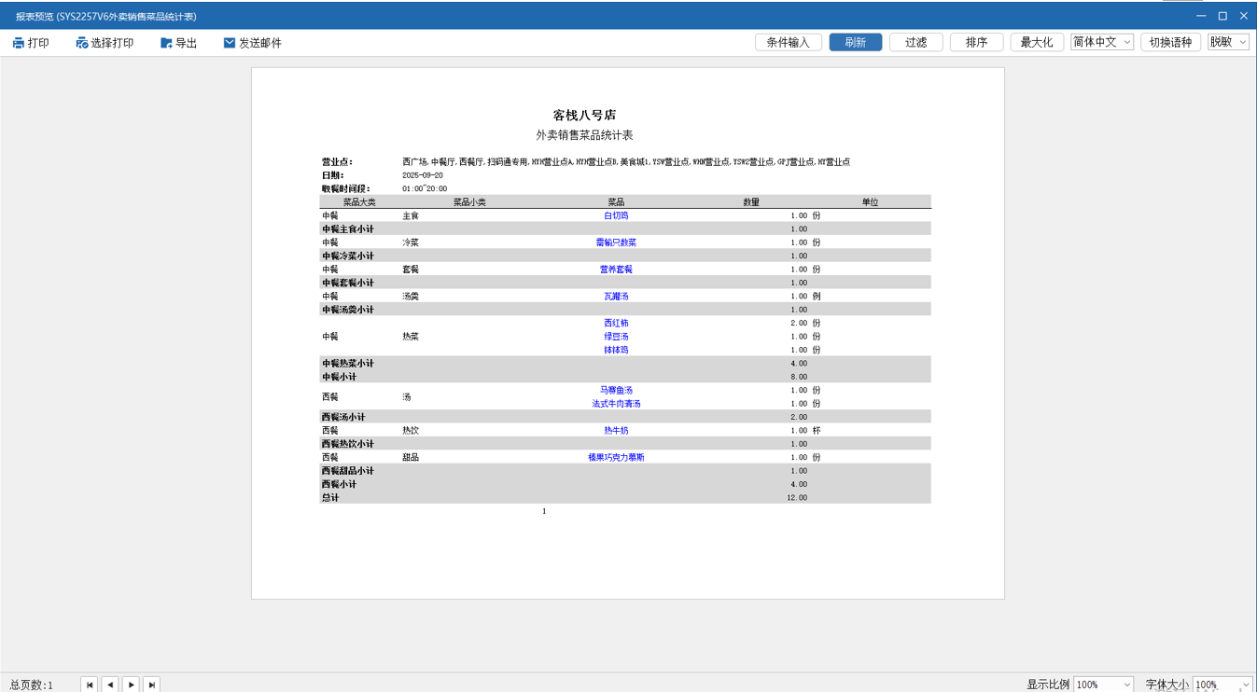1257x692 pixels.
Task: Click the 选择打印 selective print icon
Action: [82, 43]
